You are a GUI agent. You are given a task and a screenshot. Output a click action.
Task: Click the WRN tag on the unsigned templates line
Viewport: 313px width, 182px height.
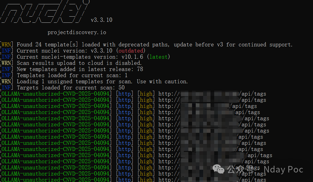pos(6,82)
